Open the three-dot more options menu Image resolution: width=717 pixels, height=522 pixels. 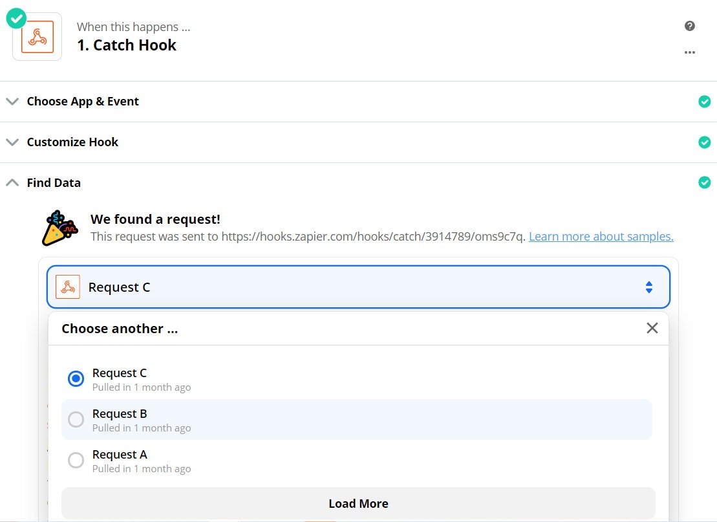(690, 52)
